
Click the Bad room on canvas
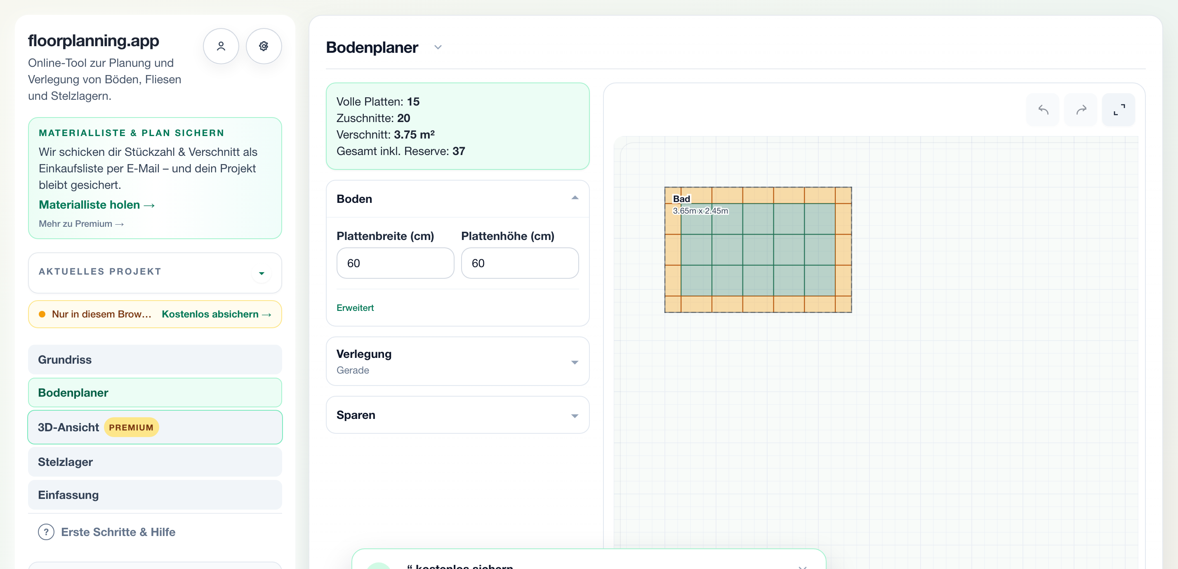pos(758,250)
